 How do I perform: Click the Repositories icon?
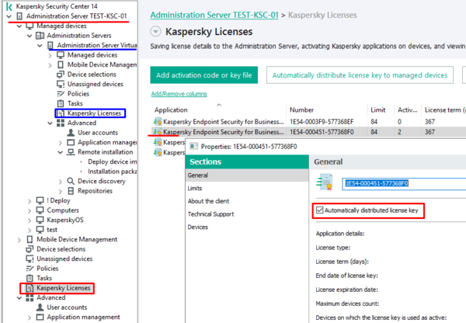[71, 191]
